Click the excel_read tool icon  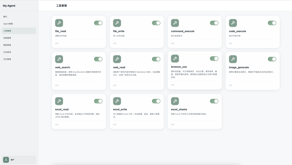(x=59, y=101)
